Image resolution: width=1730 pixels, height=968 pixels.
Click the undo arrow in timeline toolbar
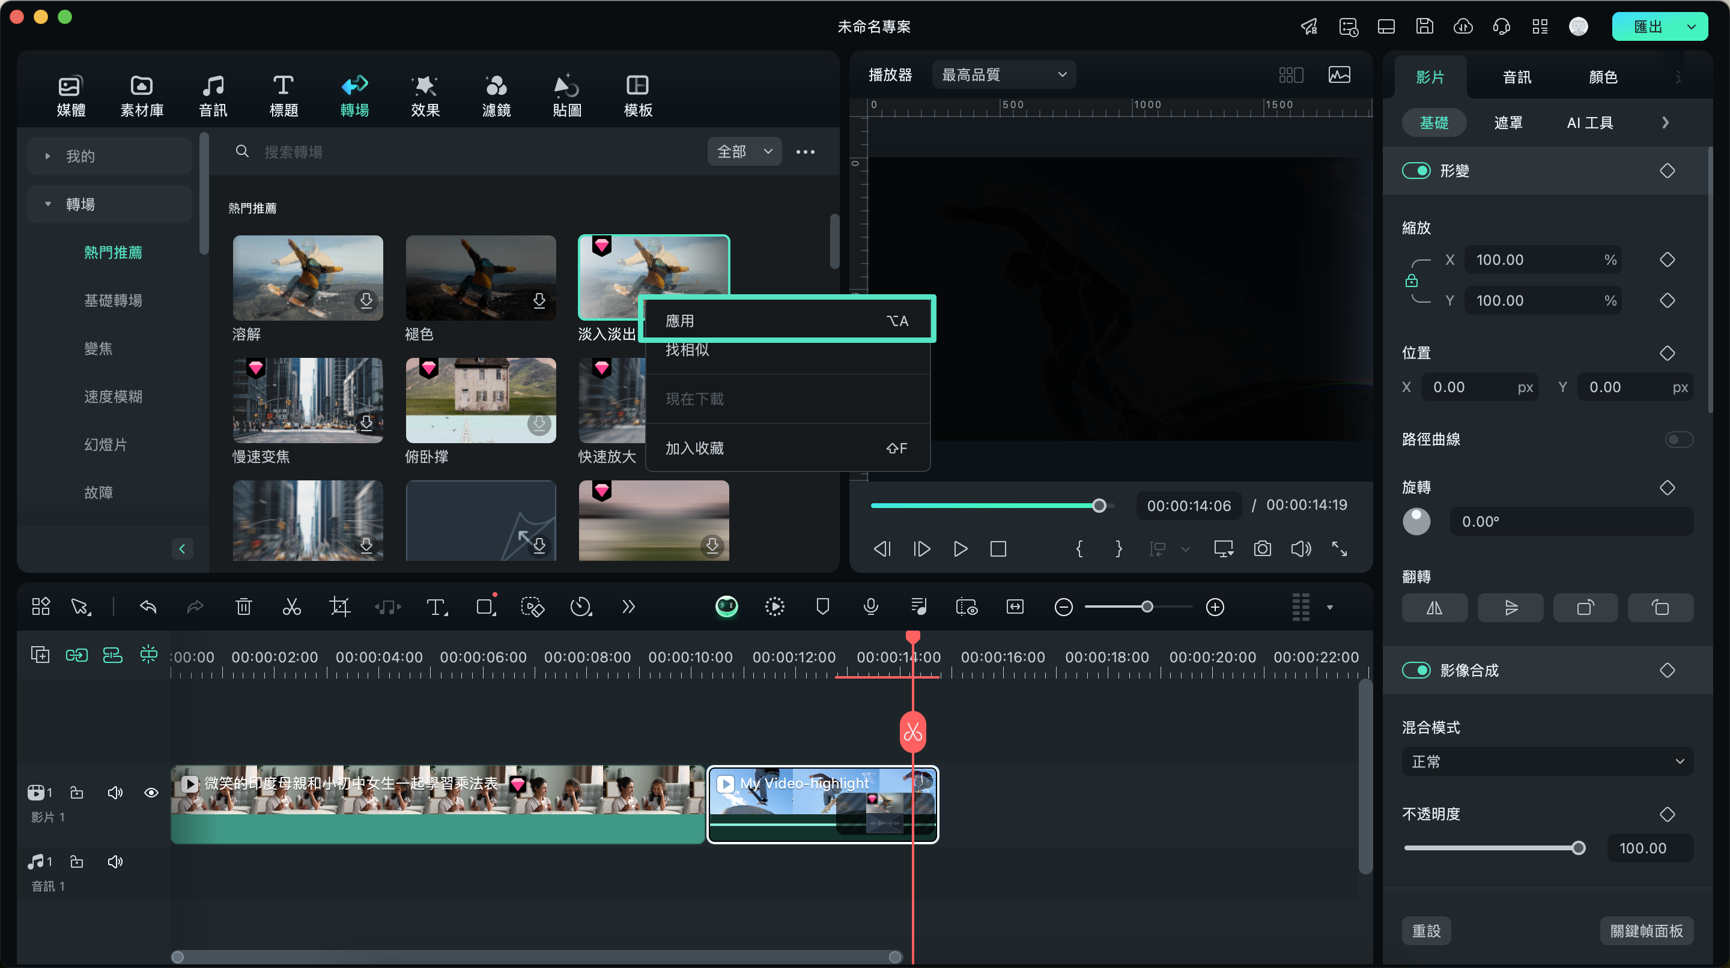(148, 608)
